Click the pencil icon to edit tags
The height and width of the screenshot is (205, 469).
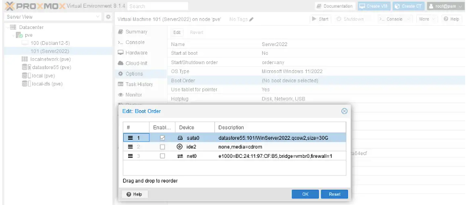coord(251,19)
